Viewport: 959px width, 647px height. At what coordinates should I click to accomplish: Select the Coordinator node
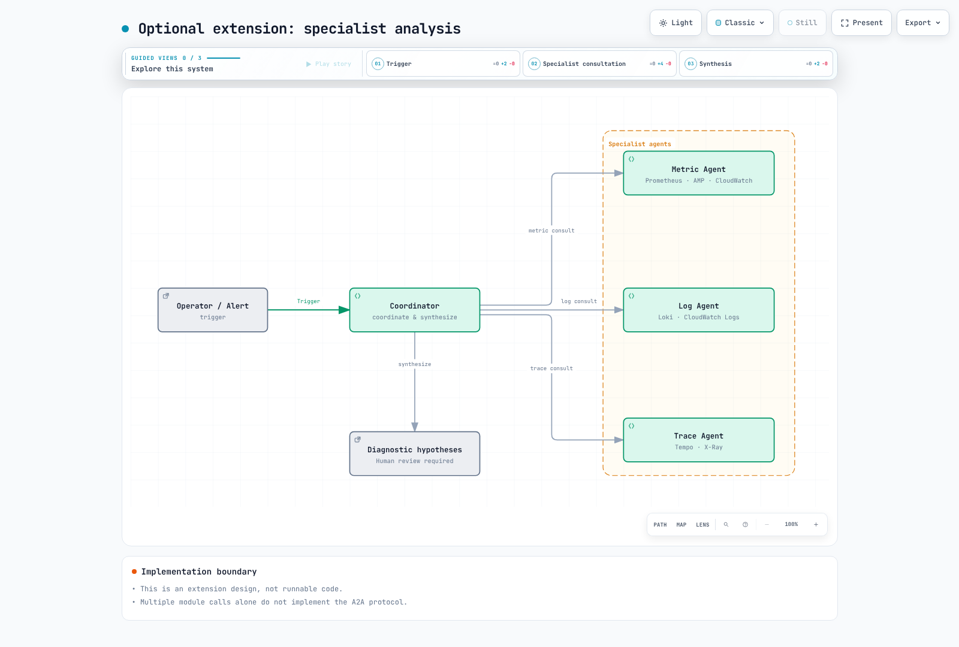coord(415,310)
